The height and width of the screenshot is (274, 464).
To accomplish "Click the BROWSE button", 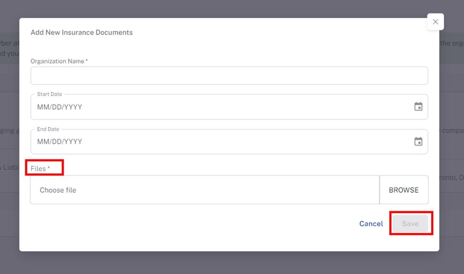I will (x=404, y=190).
